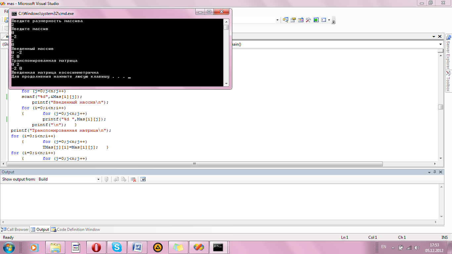Viewport: 452px width, 254px height.
Task: Open 'Show output from' Build dropdown
Action: 98,179
